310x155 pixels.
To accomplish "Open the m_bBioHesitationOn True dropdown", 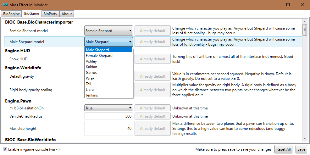I will (108, 108).
